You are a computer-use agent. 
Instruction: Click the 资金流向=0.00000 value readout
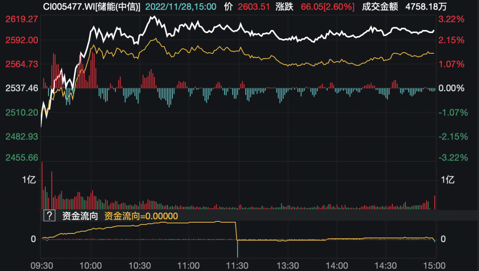click(141, 216)
